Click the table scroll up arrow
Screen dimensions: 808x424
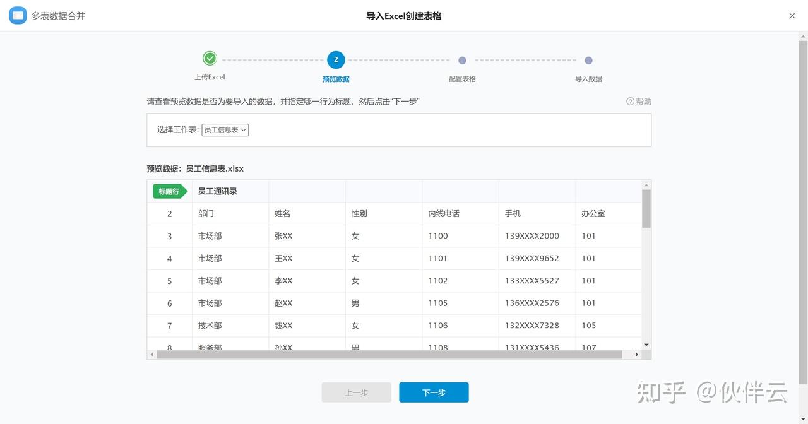pyautogui.click(x=646, y=185)
